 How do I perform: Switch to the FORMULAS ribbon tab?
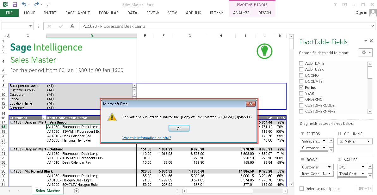(x=109, y=13)
